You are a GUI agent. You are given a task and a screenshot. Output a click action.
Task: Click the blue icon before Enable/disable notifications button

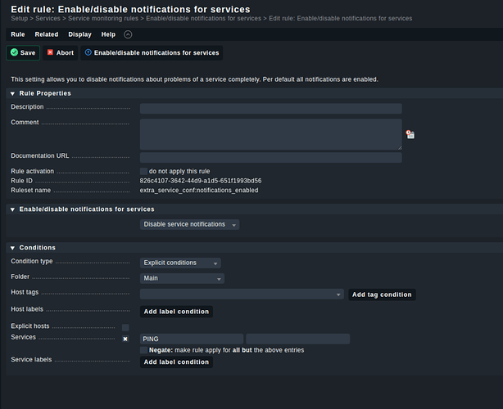tap(88, 52)
